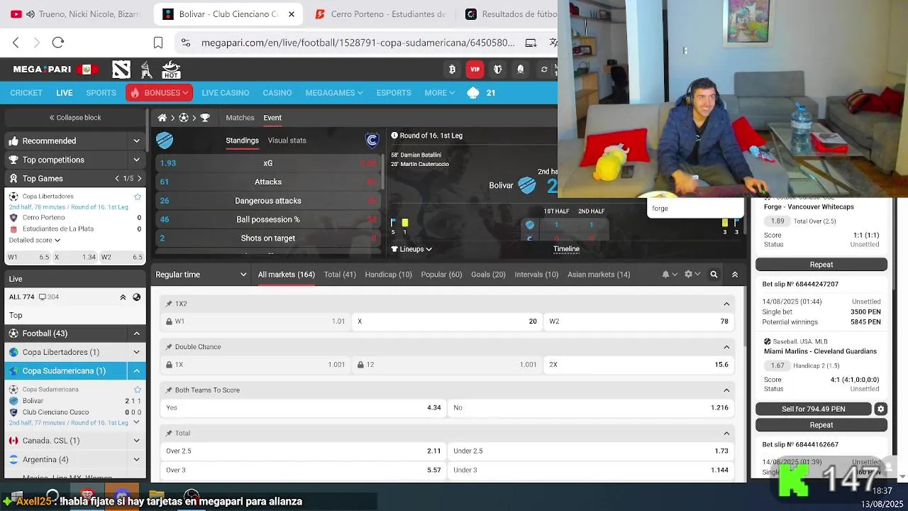The width and height of the screenshot is (908, 511).
Task: Open the Dota 2 logo shortcut
Action: (x=121, y=70)
